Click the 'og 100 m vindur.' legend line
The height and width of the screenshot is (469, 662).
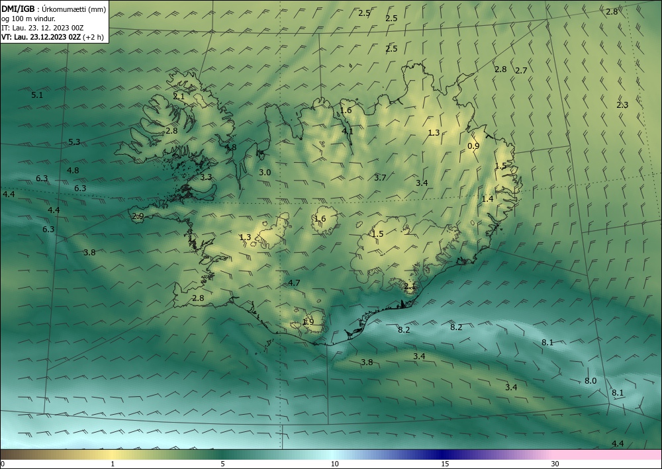coord(28,19)
